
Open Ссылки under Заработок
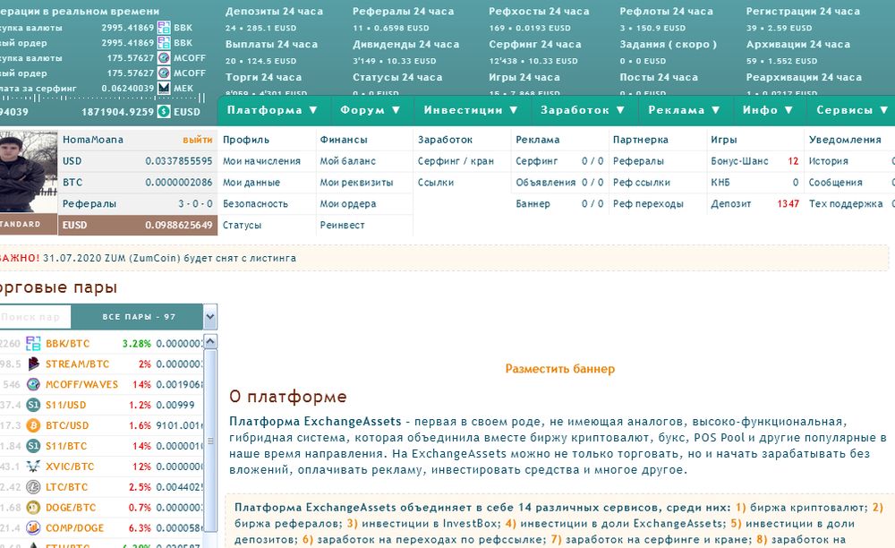pos(436,182)
